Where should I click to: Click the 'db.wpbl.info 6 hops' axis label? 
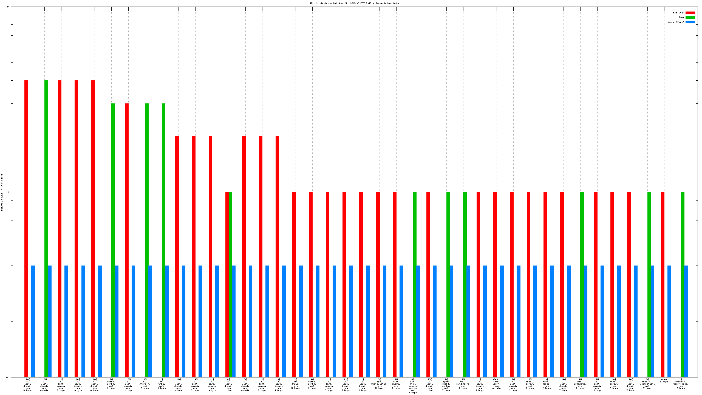point(162,384)
